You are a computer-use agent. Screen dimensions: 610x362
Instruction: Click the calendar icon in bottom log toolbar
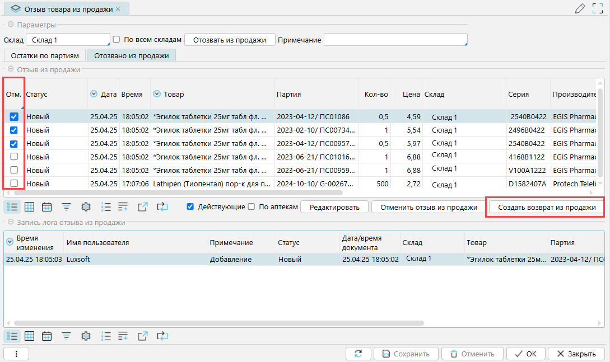tap(47, 336)
